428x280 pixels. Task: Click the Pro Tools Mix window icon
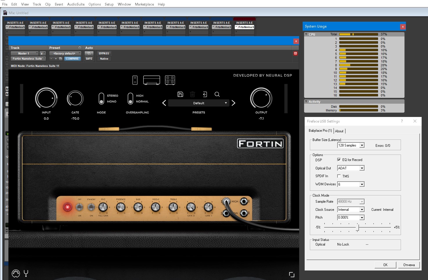[x=5, y=13]
